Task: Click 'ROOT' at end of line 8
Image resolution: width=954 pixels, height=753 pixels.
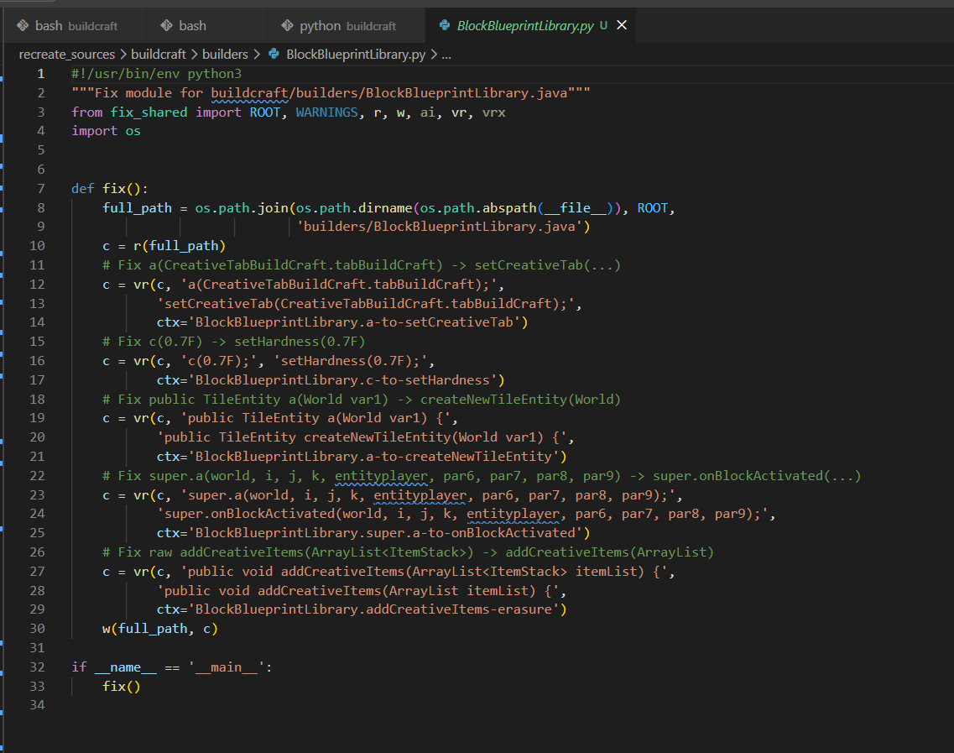Action: [x=652, y=208]
